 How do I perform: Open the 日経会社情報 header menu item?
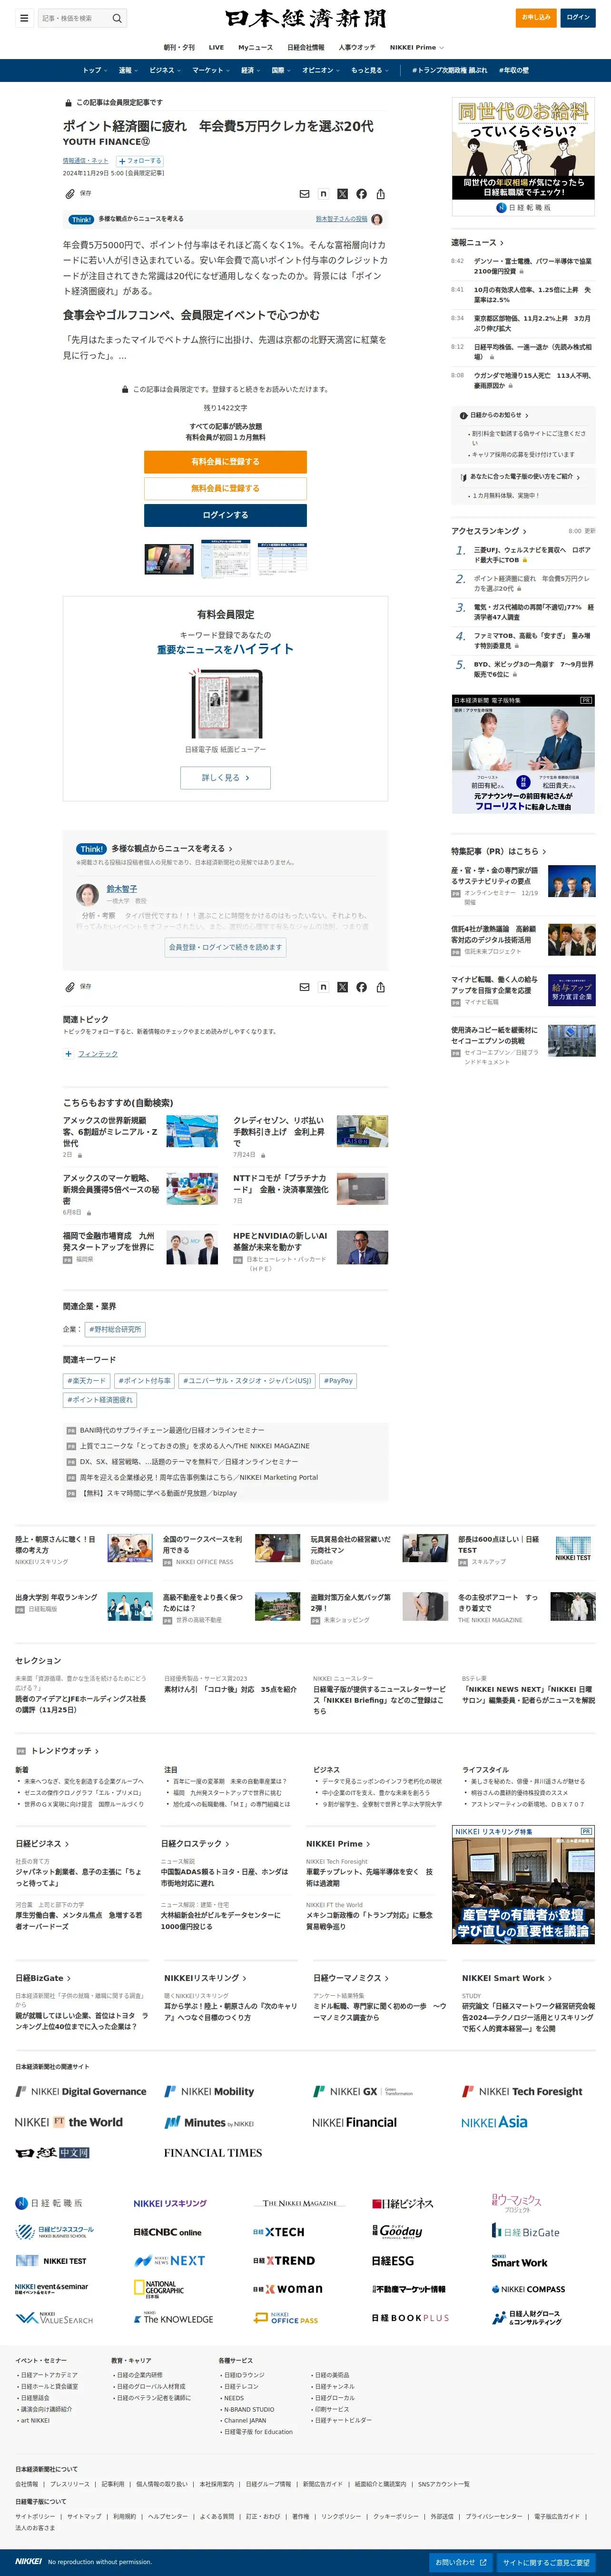tap(305, 47)
